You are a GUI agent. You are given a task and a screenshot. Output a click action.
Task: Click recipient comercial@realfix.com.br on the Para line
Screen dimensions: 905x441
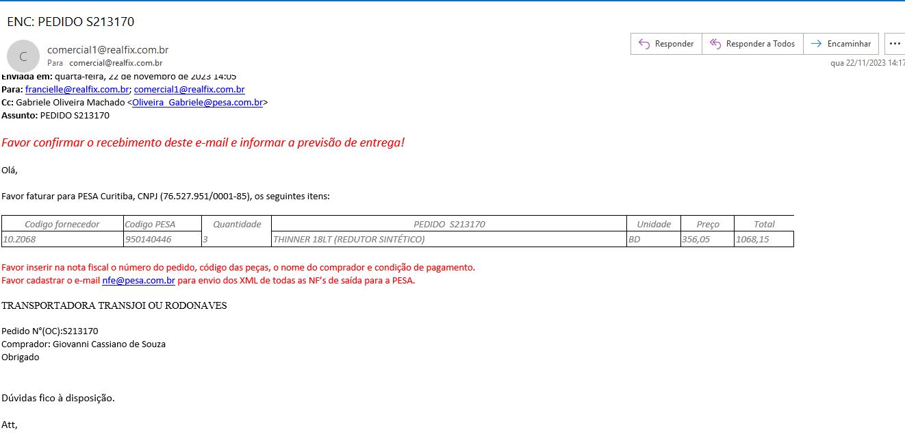116,63
